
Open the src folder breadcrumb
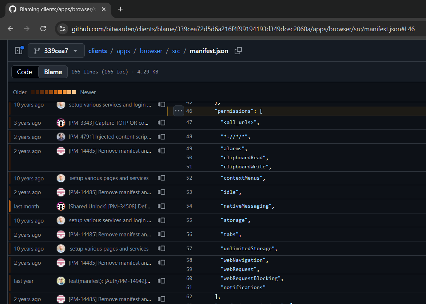click(x=176, y=51)
